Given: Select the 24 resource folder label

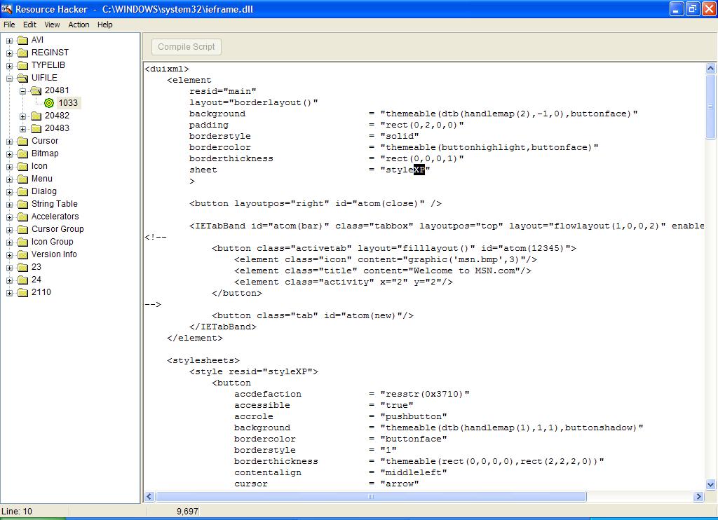Looking at the screenshot, I should point(36,279).
